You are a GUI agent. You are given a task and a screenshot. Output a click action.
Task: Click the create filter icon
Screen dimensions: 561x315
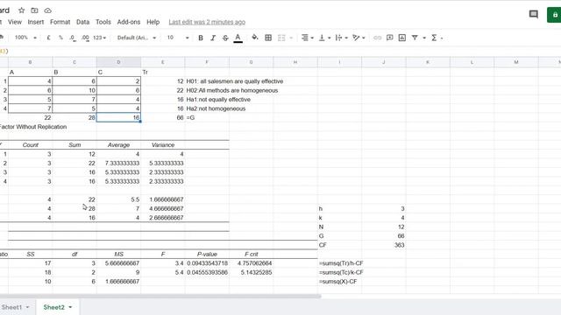point(415,38)
